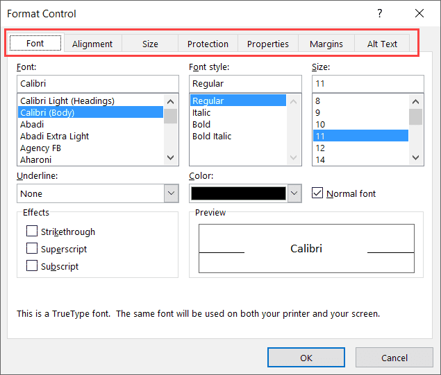Click the black color swatch
This screenshot has width=441, height=375.
point(238,193)
